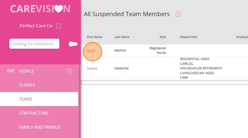Open the Clients menu item
Screen dimensions: 248x138
pyautogui.click(x=27, y=85)
